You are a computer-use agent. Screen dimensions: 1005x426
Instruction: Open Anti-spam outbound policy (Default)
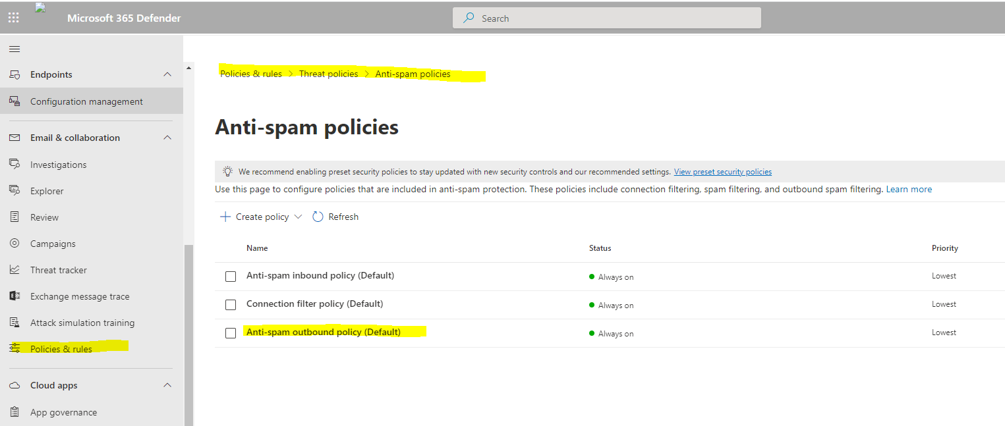pos(324,332)
